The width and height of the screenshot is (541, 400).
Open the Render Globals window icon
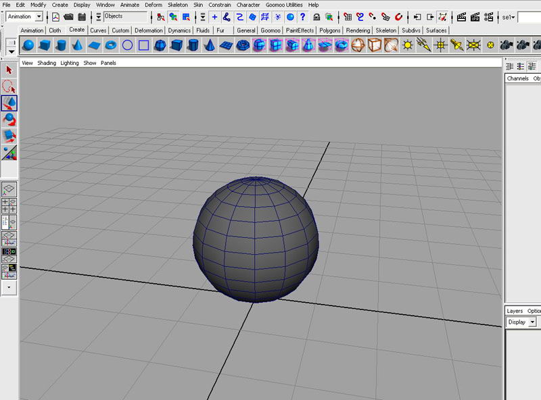click(488, 17)
